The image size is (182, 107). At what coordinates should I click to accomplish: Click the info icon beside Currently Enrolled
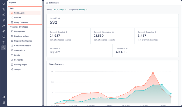[67, 32]
